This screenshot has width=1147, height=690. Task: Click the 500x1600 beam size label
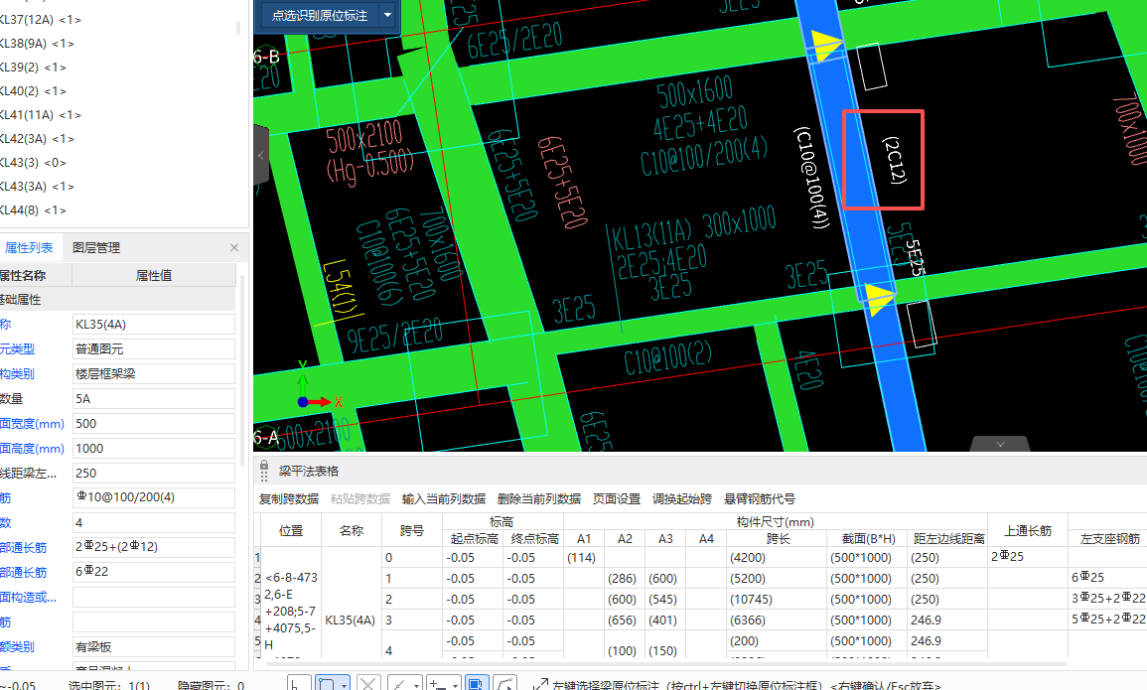coord(694,93)
